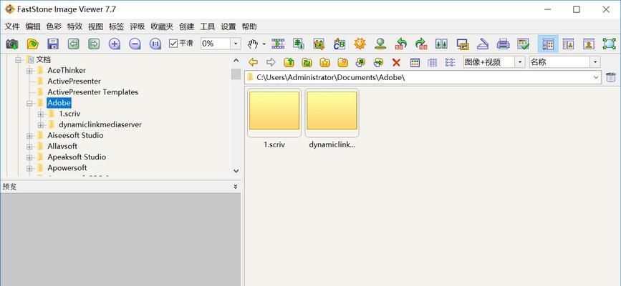The image size is (621, 286).
Task: Expand the AceThinker folder node
Action: (29, 71)
